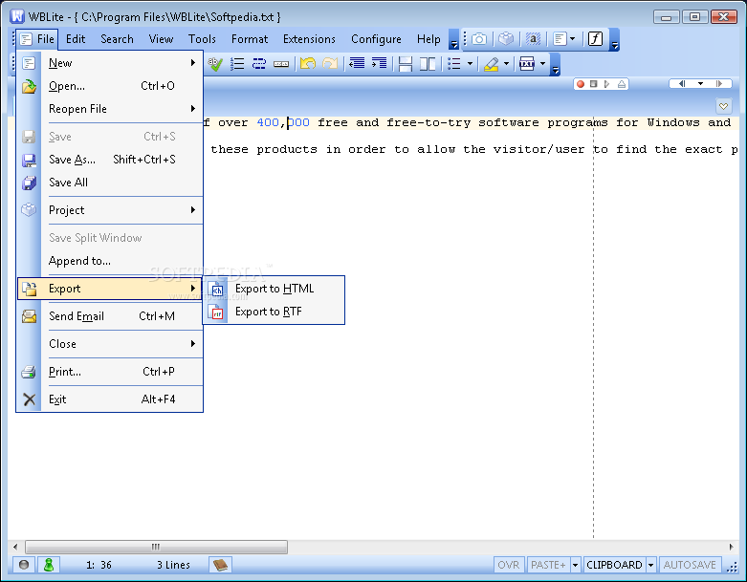Toggle AUTOSAVE in status bar

coord(690,565)
